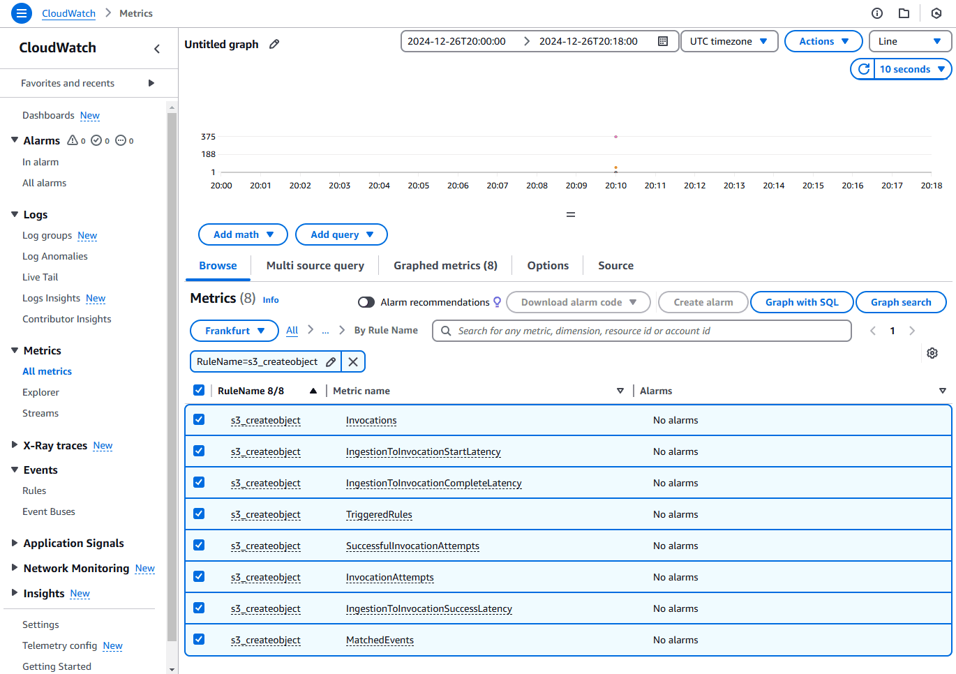Open Metrics Info link
The image size is (956, 674).
(x=271, y=300)
